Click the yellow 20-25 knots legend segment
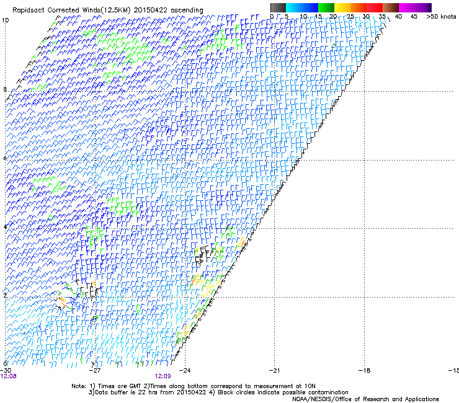The image size is (459, 403). click(x=342, y=7)
